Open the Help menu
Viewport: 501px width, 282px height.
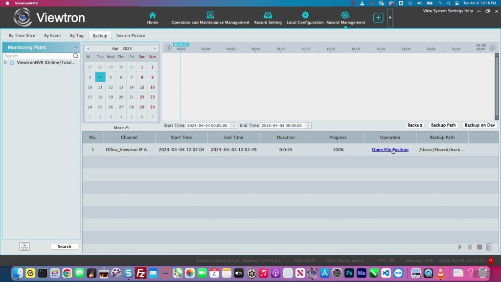pyautogui.click(x=468, y=11)
